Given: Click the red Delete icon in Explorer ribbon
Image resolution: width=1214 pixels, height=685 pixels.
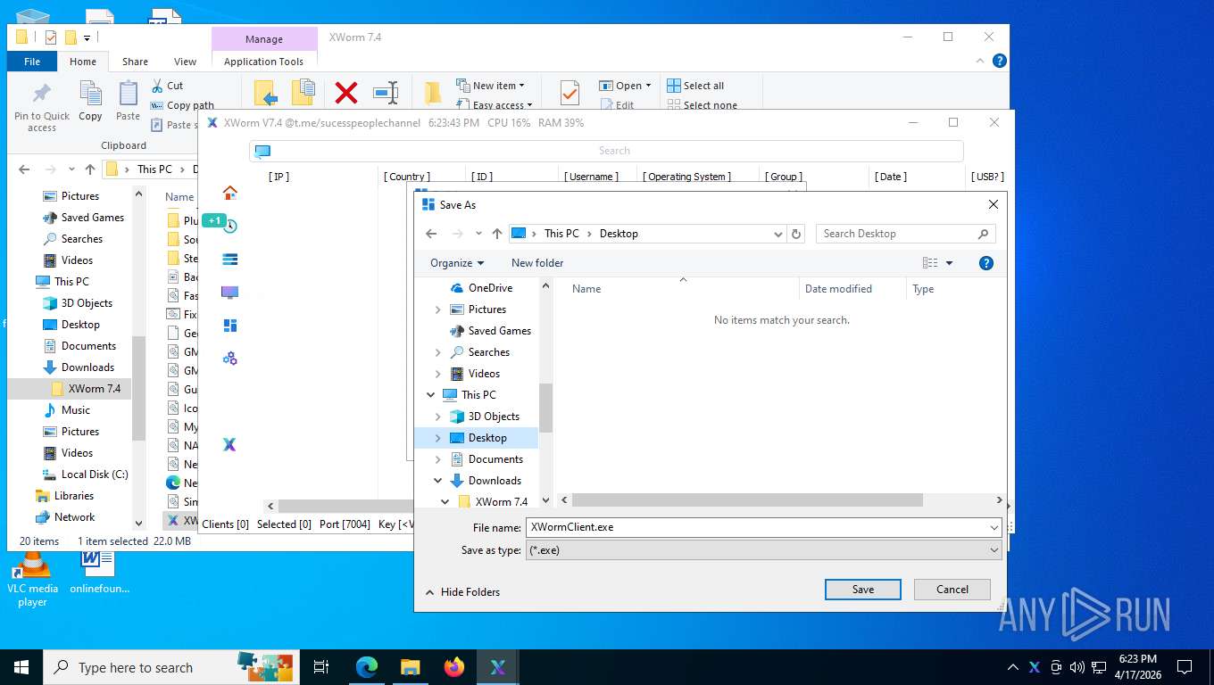Looking at the screenshot, I should (346, 93).
